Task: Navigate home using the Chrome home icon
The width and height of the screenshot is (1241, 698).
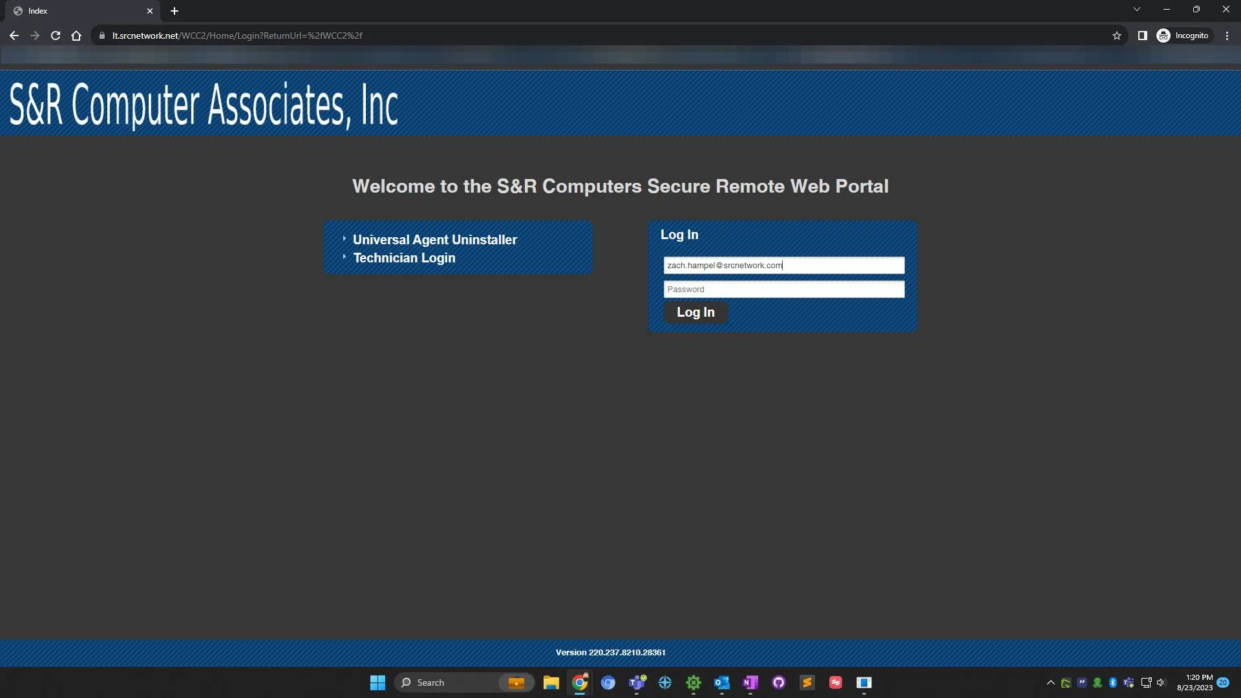Action: (76, 36)
